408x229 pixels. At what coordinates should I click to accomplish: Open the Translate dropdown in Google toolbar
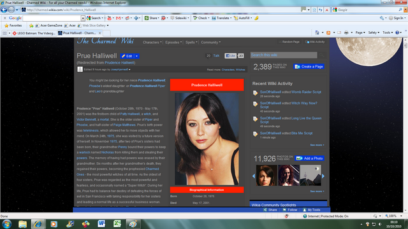231,18
